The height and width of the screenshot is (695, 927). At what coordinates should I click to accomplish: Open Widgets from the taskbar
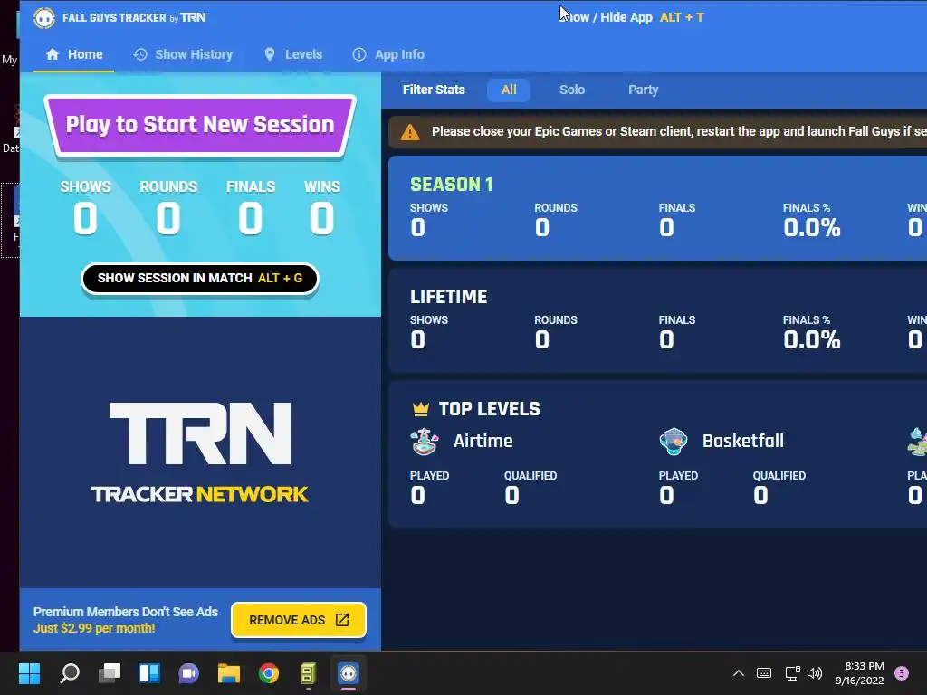click(x=149, y=673)
